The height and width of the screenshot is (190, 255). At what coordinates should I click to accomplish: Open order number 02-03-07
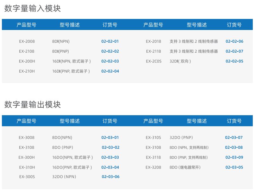[233, 138]
